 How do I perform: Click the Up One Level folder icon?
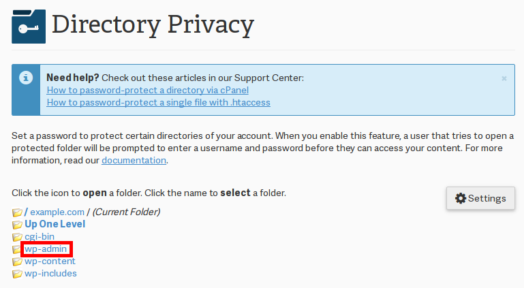(x=17, y=225)
